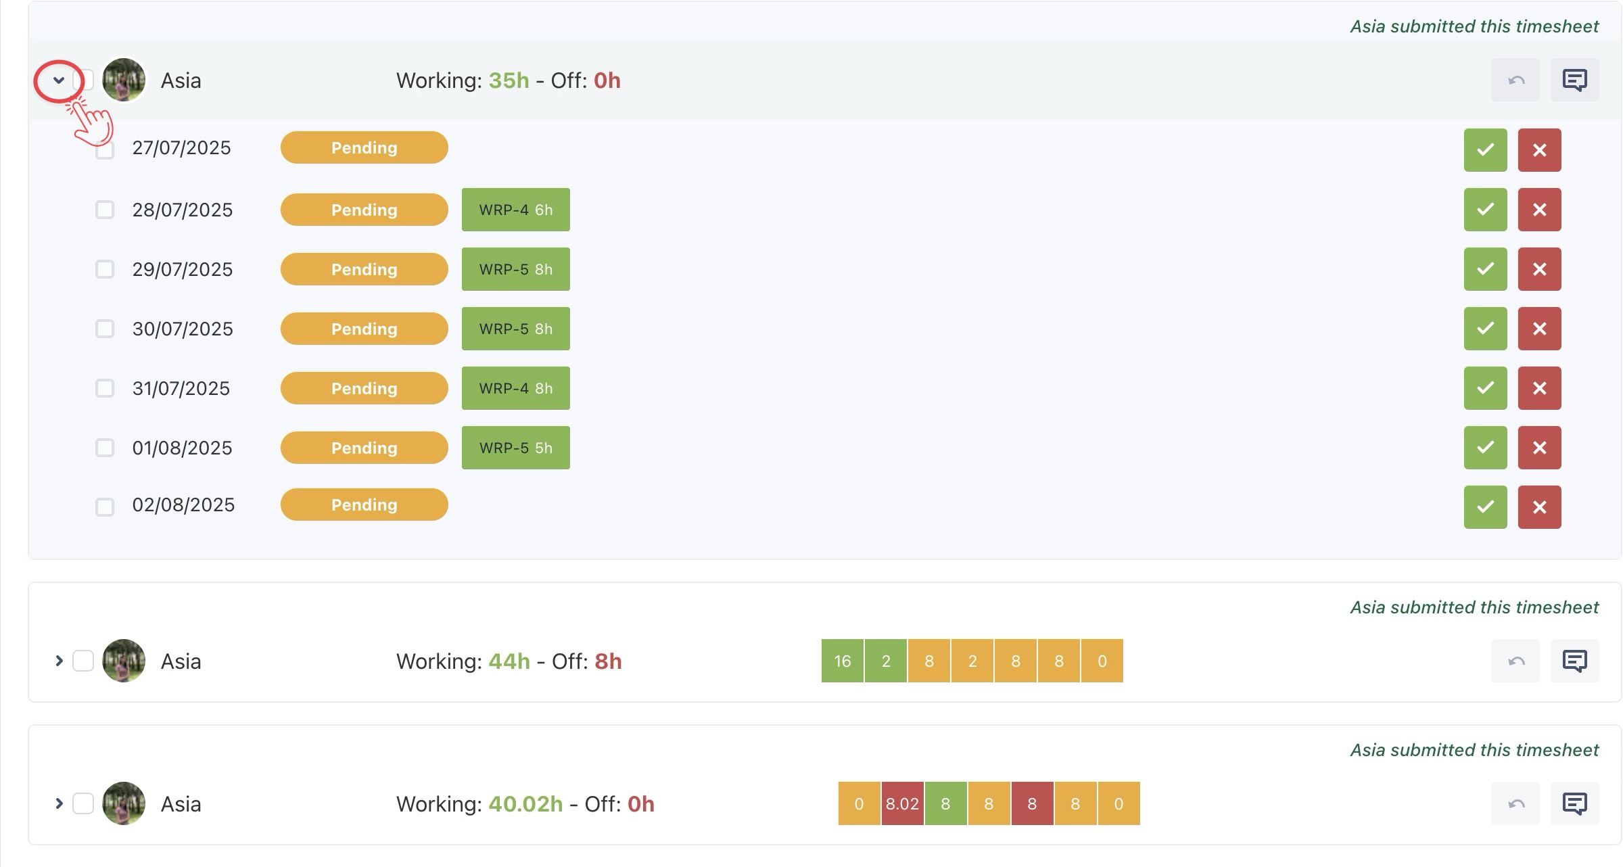Check the 44h Asia timesheet checkbox
Image resolution: width=1623 pixels, height=867 pixels.
coord(83,661)
